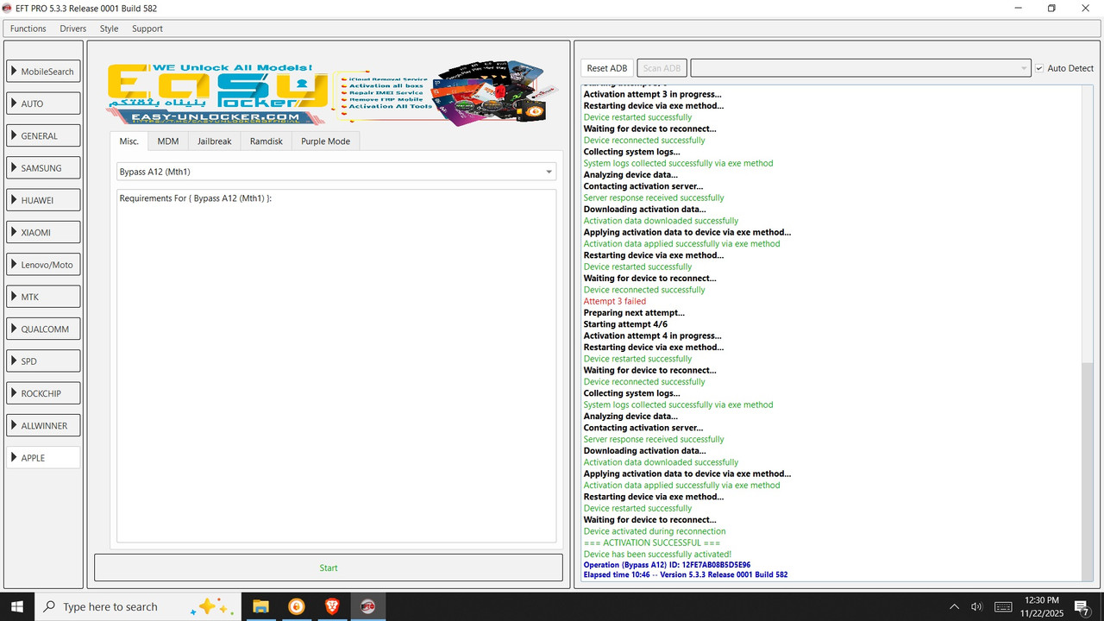
Task: Switch to the Misc. tab
Action: pyautogui.click(x=129, y=141)
